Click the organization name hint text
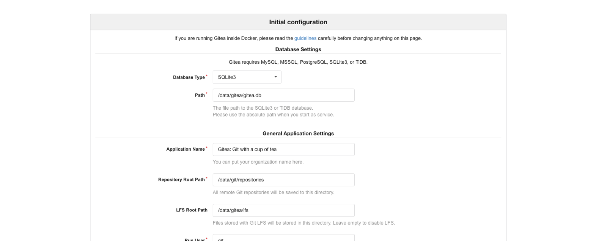The image size is (607, 241). (258, 162)
